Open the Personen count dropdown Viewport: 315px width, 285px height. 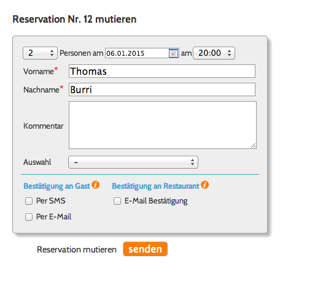[x=40, y=53]
